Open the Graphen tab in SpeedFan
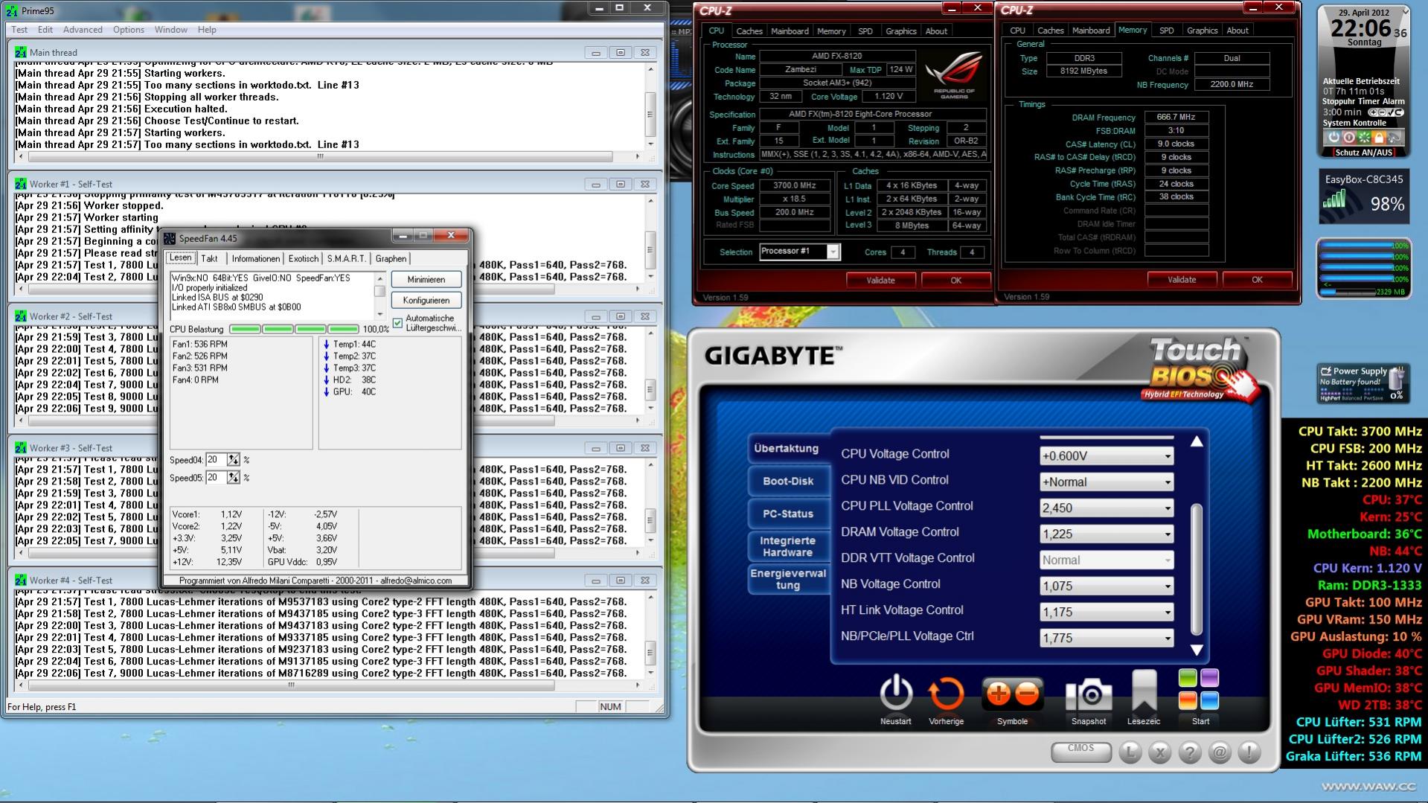The image size is (1428, 803). click(391, 258)
